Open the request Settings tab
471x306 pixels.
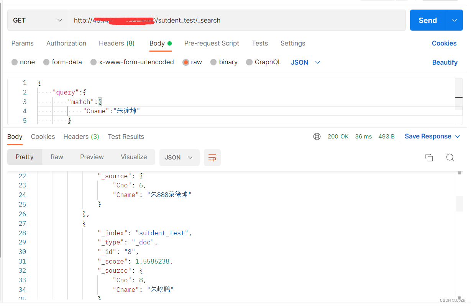pos(293,43)
